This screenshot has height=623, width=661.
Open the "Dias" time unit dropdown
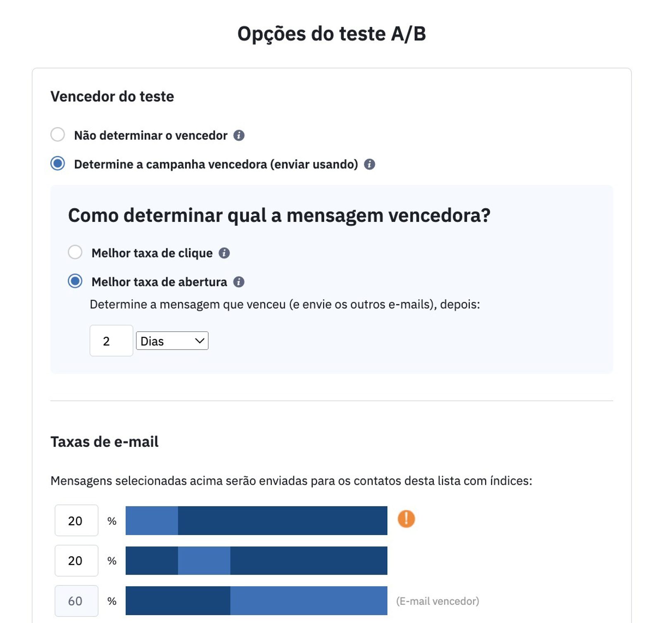[x=172, y=341]
